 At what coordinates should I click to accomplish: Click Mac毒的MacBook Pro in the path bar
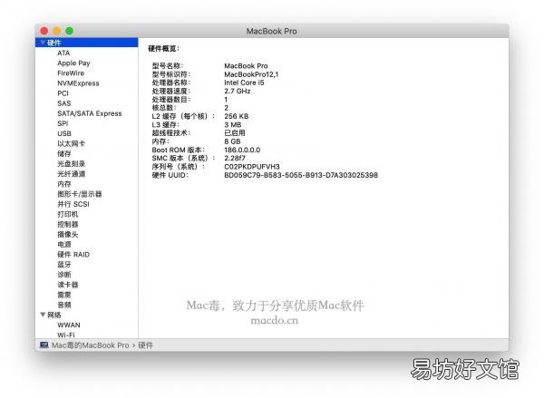pos(90,345)
